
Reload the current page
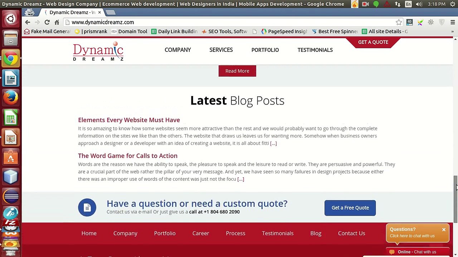pos(47,22)
